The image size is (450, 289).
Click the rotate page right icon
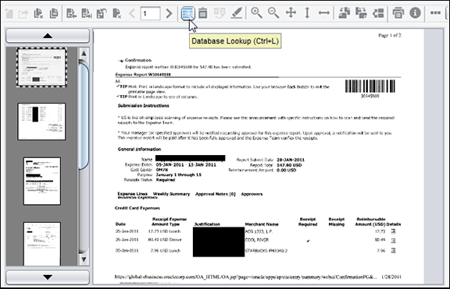point(361,13)
